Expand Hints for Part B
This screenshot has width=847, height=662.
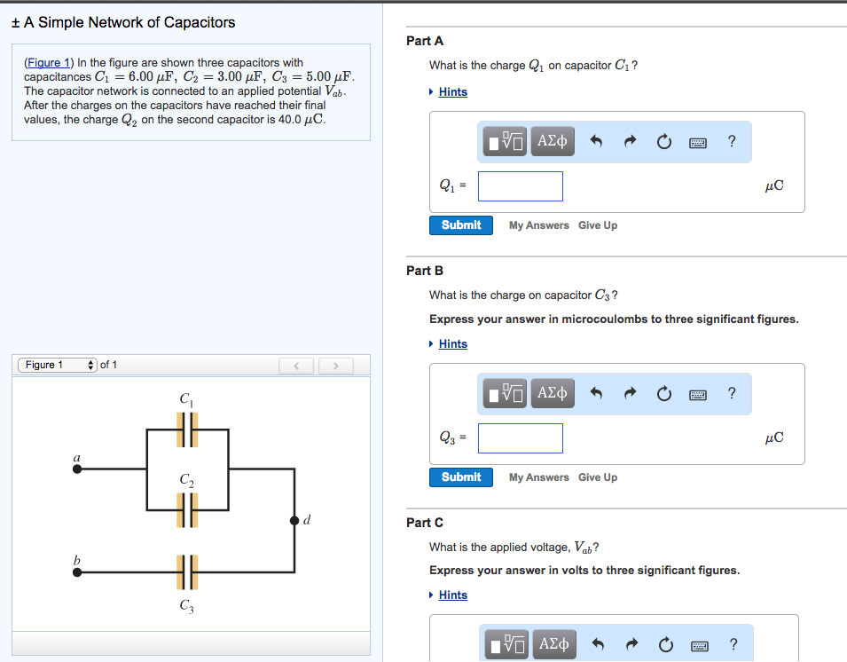pyautogui.click(x=452, y=343)
